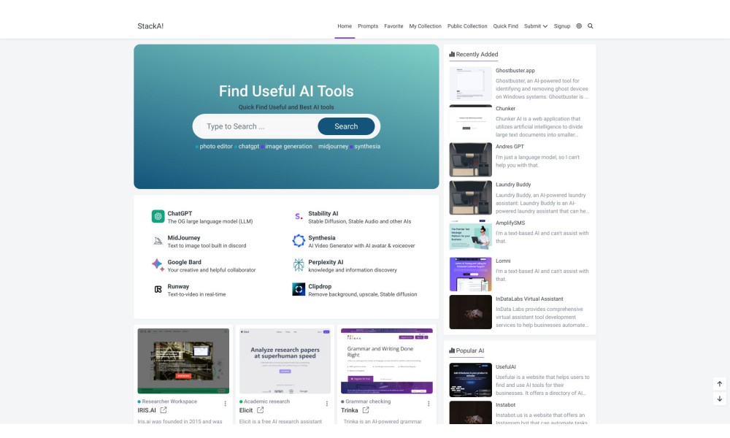This screenshot has height=438, width=730.
Task: Click the Popular AI heading
Action: (x=466, y=350)
